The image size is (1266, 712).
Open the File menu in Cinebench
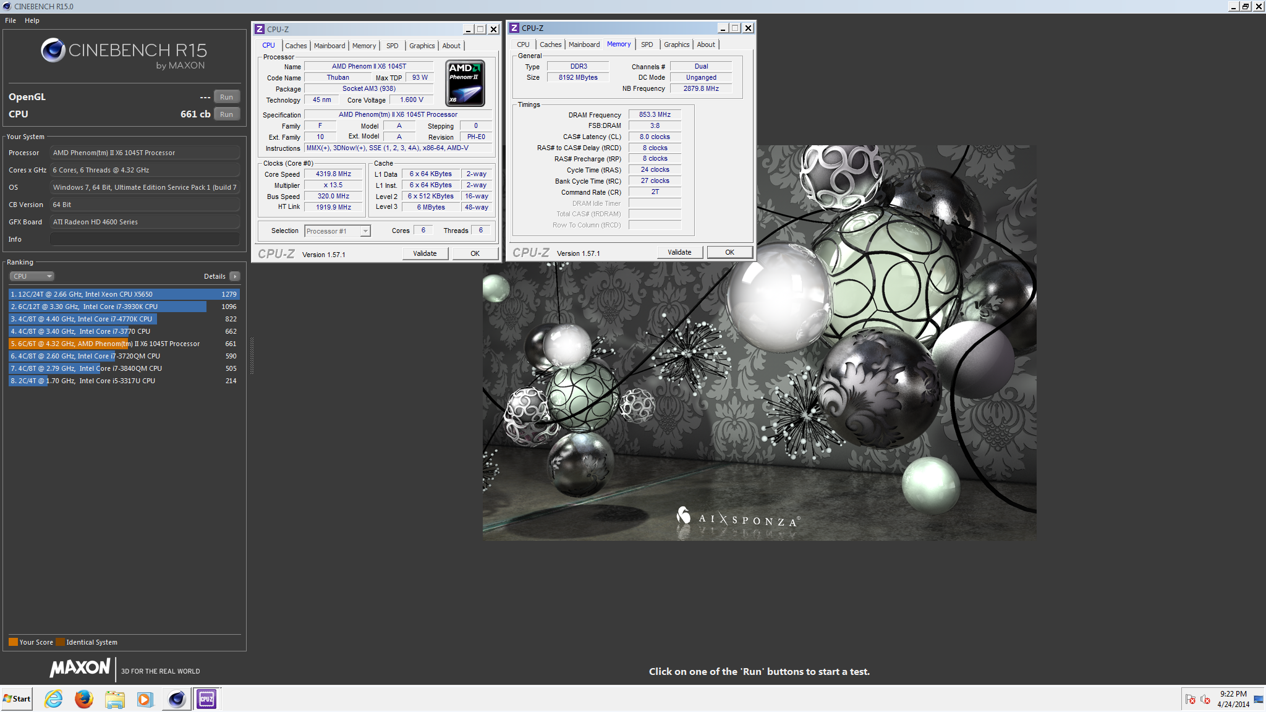tap(11, 20)
